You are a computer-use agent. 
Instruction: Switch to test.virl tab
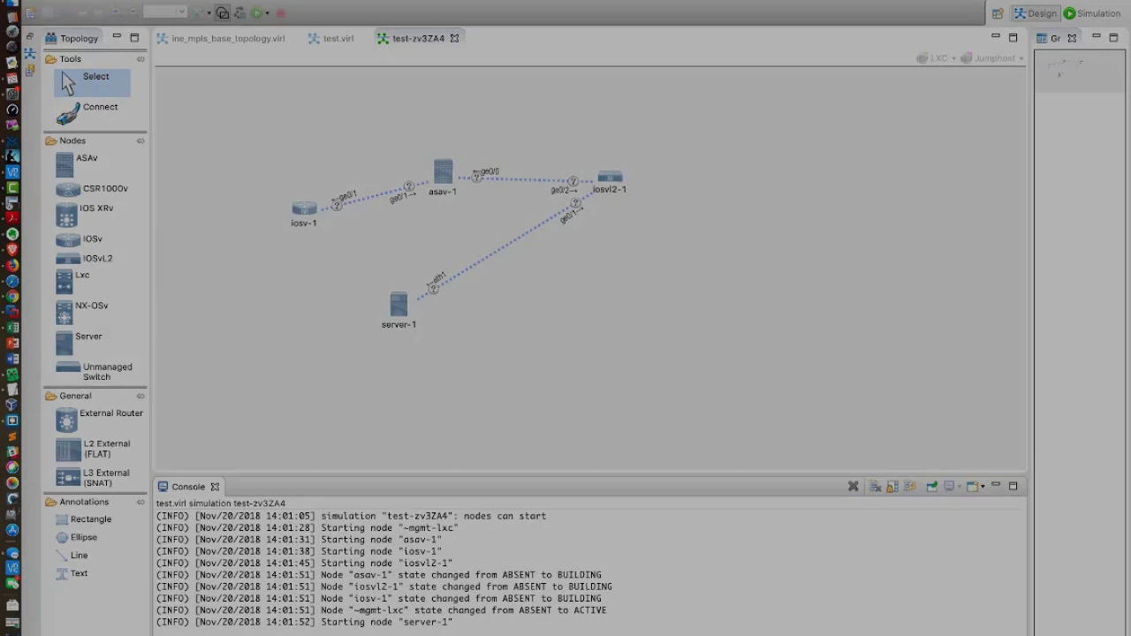pyautogui.click(x=331, y=39)
